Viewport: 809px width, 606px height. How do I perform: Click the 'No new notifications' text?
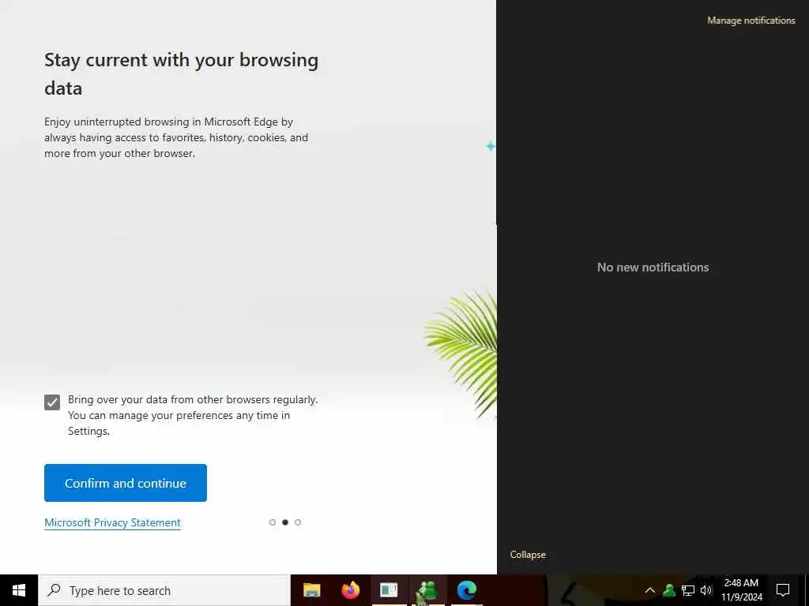pyautogui.click(x=653, y=267)
